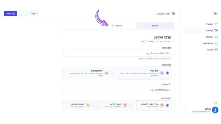221x124 pixels.
Task: Select the רשימת קודים radio option
Action: click(x=112, y=73)
